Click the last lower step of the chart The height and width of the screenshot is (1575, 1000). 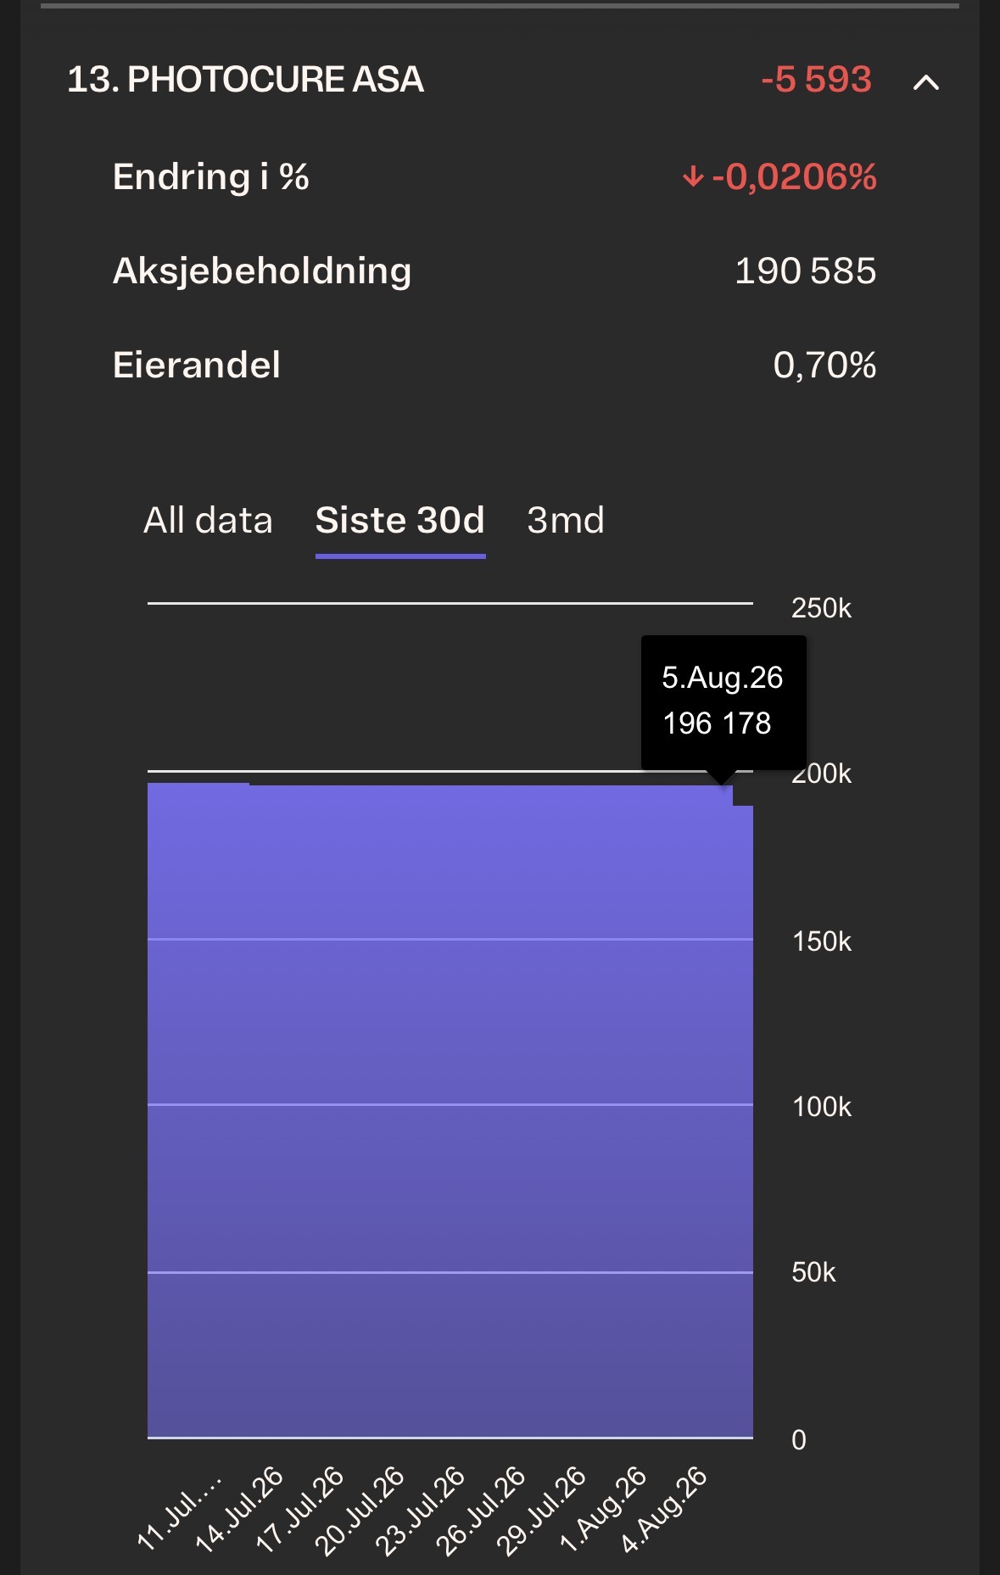743,1121
